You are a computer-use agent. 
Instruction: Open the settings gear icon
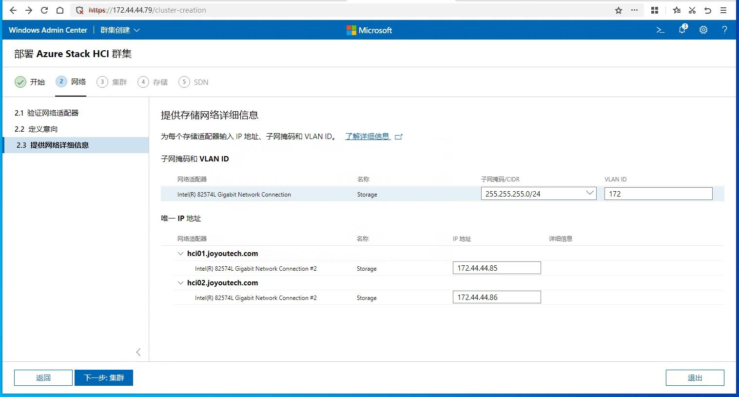pos(703,30)
